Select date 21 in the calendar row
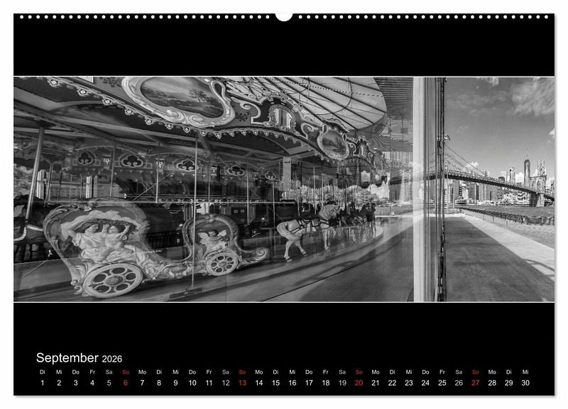568x409 pixels. (x=376, y=383)
